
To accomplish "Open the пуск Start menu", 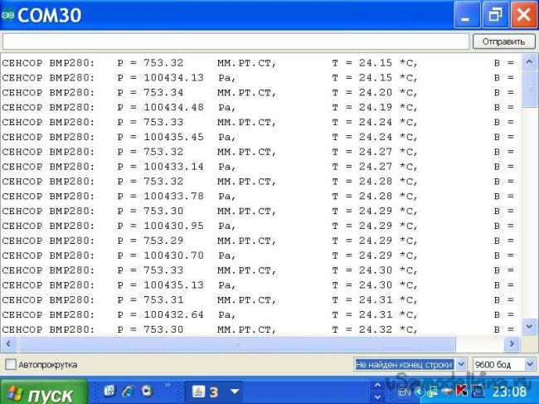I will coord(41,392).
